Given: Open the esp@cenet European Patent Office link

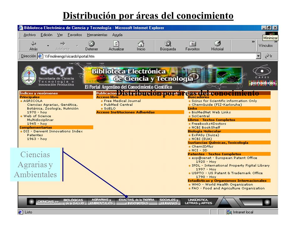Looking at the screenshot, I should coord(224,158).
